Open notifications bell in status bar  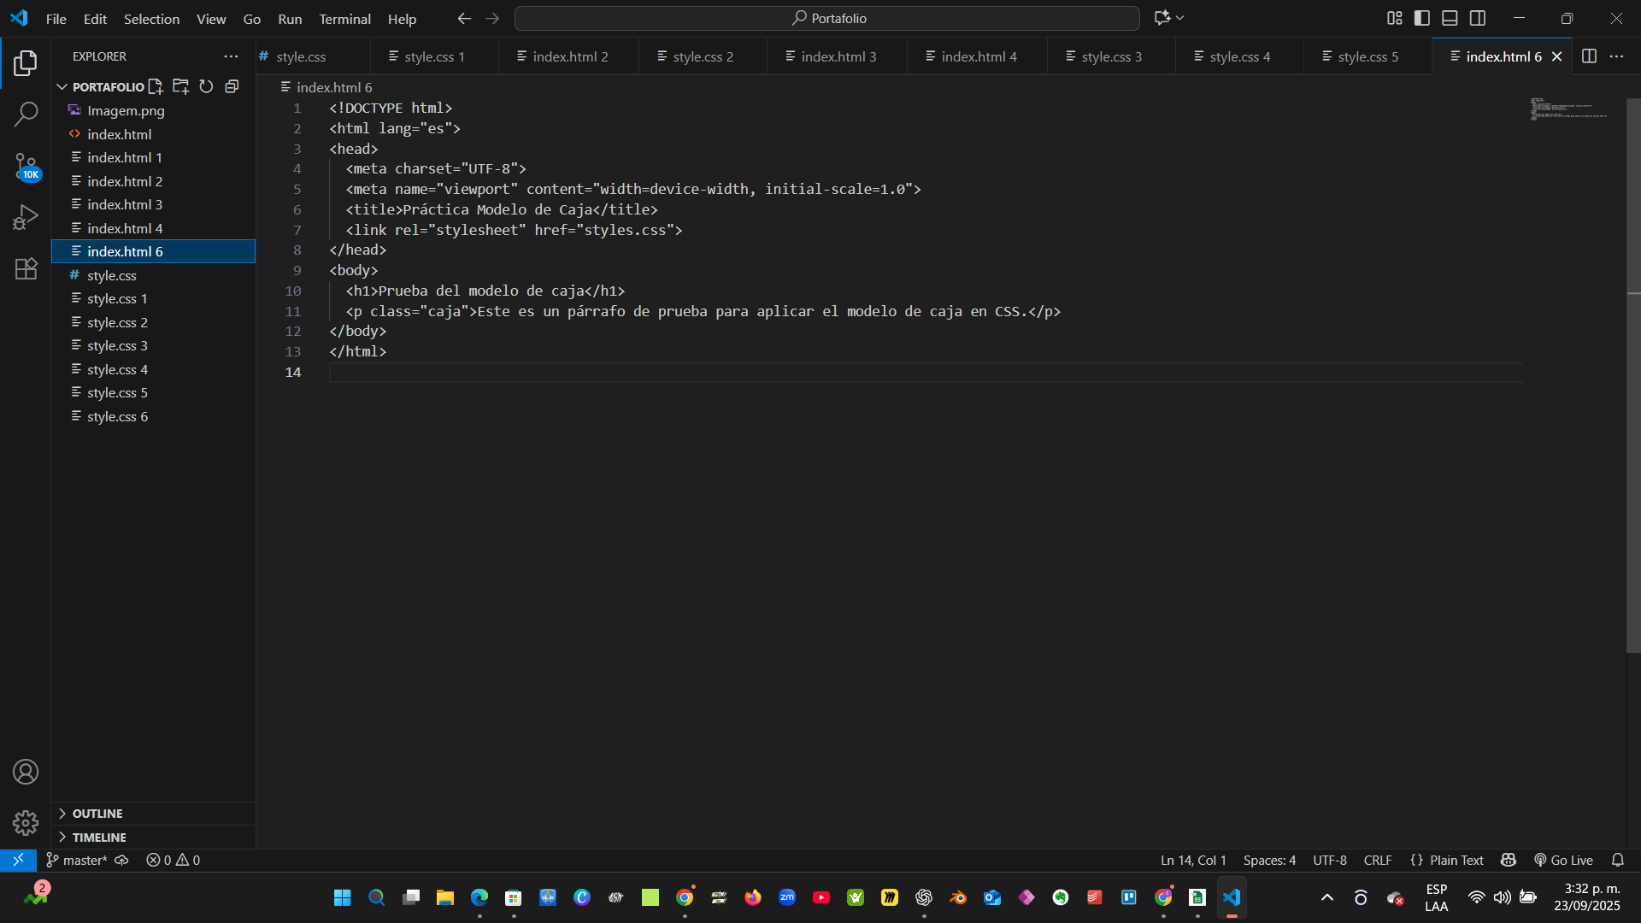click(1617, 860)
